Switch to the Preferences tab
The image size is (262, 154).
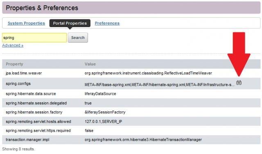pos(107,23)
